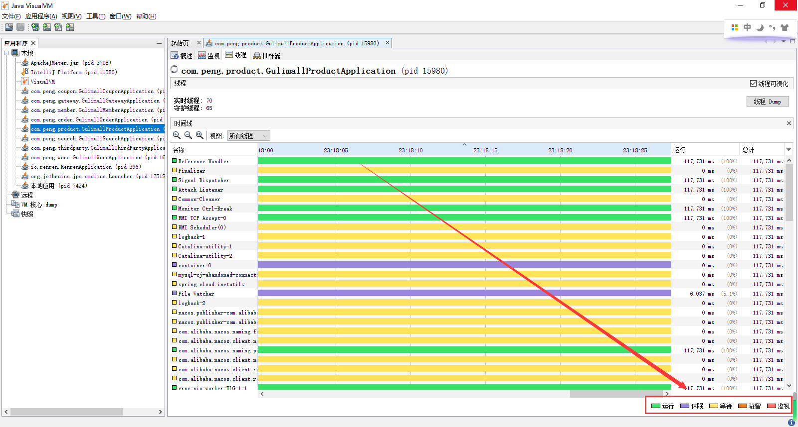Viewport: 798px width, 427px height.
Task: Select the ApacheJMeter.jar application in tree
Action: tap(71, 63)
